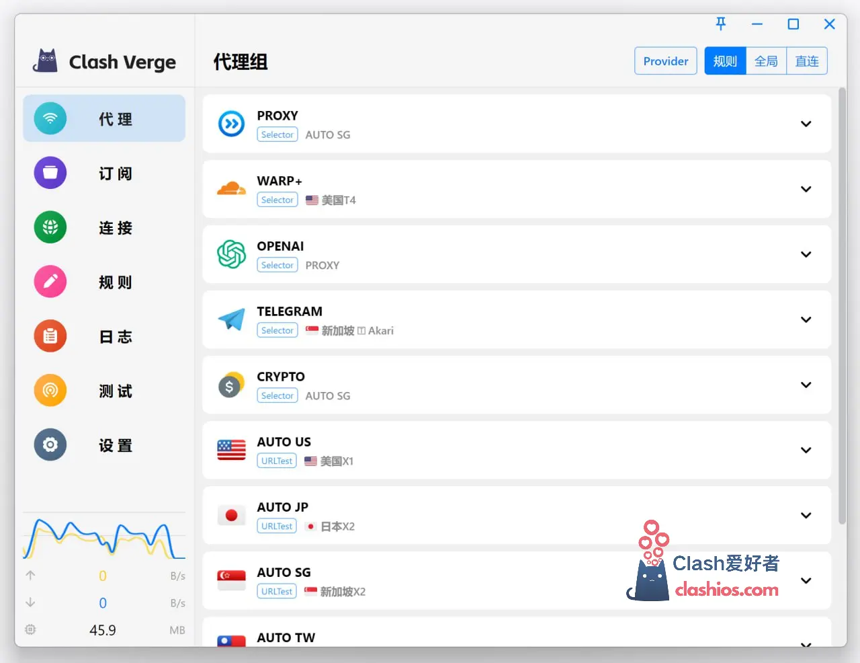The height and width of the screenshot is (663, 860).
Task: Click the TELEGRAM paper plane icon
Action: (231, 319)
